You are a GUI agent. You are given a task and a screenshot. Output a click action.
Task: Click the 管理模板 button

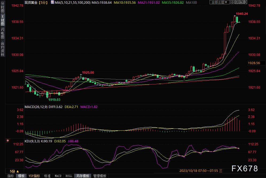(x=100, y=176)
